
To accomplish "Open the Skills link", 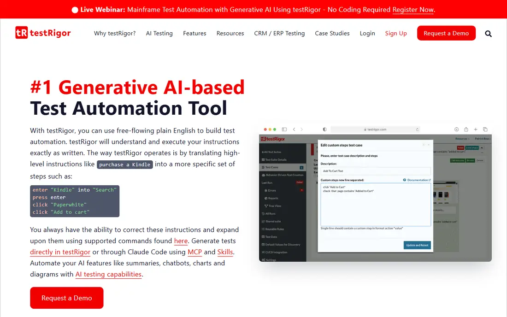I will click(x=225, y=252).
